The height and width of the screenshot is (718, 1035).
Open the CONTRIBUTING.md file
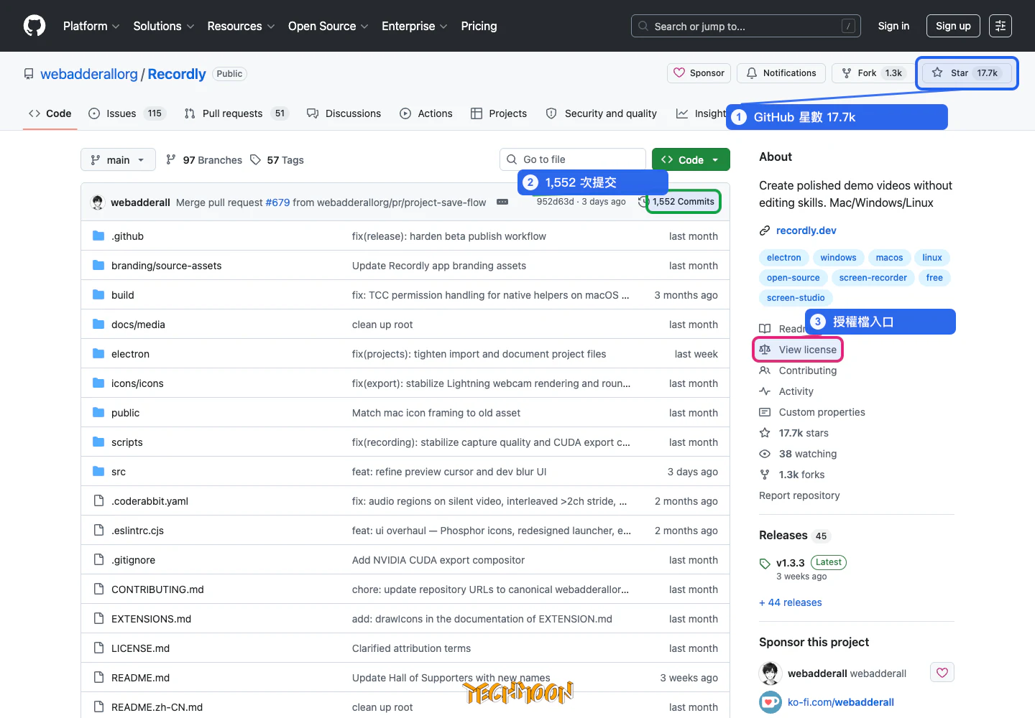point(157,589)
